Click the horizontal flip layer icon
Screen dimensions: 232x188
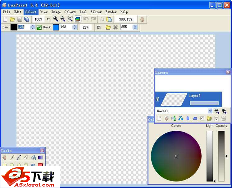(188, 118)
